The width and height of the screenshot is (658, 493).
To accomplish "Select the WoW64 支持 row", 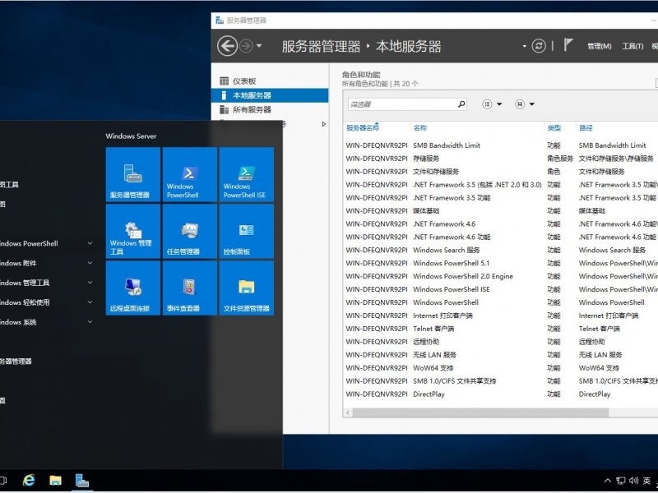I will coord(500,367).
